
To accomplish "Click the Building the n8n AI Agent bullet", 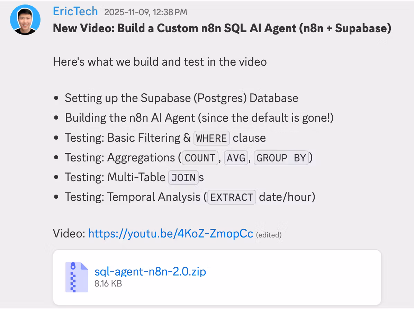I will pyautogui.click(x=199, y=118).
